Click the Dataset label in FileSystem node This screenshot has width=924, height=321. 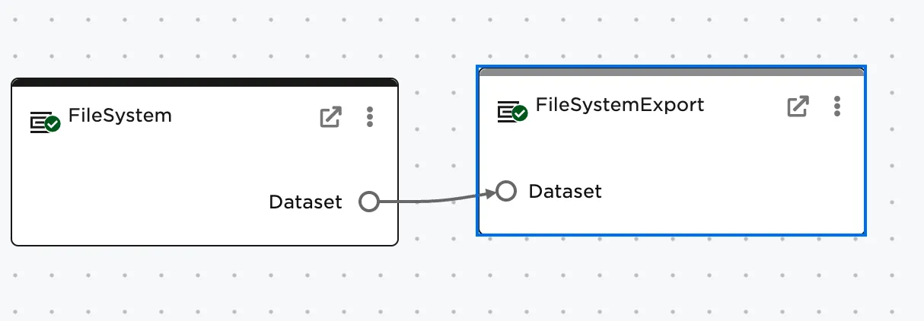(x=305, y=202)
